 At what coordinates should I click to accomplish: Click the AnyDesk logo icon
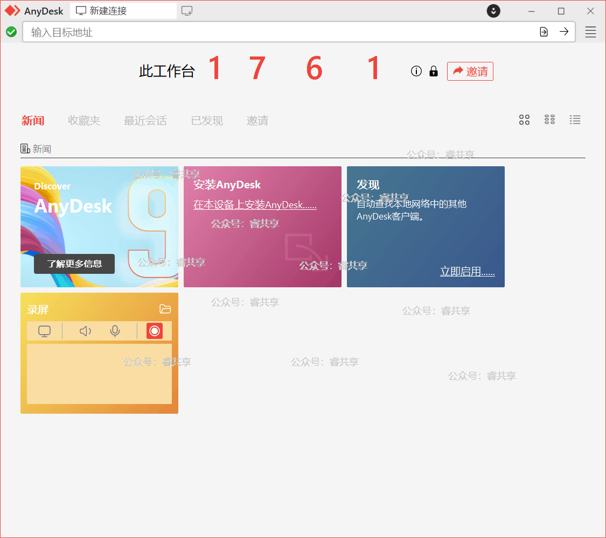click(x=12, y=11)
